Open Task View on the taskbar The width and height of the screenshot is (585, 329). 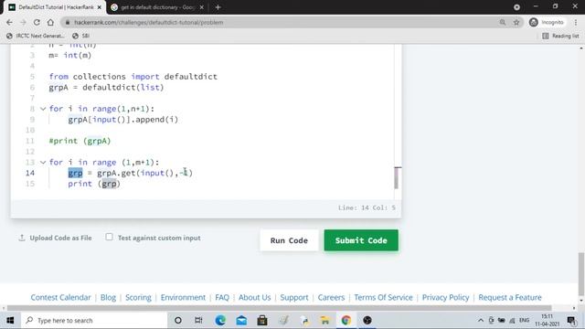pyautogui.click(x=198, y=320)
